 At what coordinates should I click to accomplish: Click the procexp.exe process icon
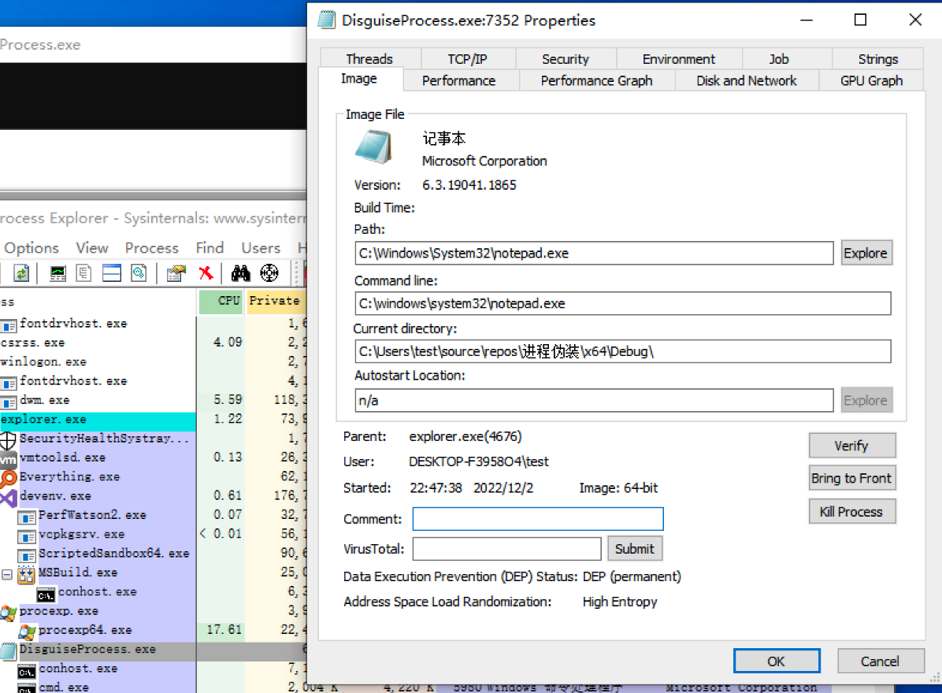click(x=9, y=612)
